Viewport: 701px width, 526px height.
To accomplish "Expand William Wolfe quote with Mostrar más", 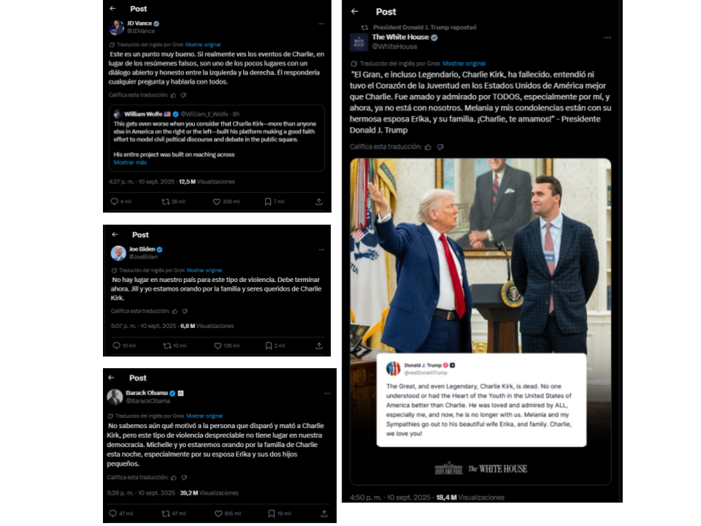I will [130, 162].
